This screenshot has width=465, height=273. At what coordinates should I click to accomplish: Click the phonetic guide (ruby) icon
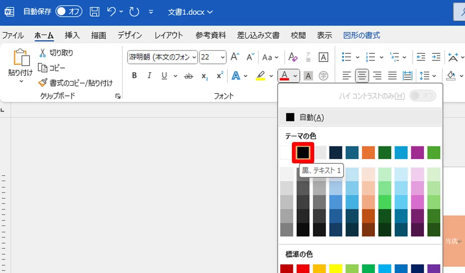[308, 57]
